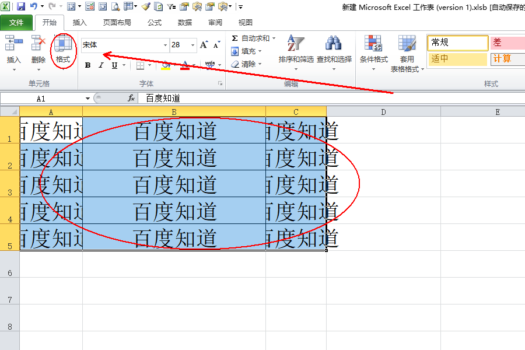525x350 pixels.
Task: Click the 插入 cells icon in 单元格 group
Action: click(14, 43)
